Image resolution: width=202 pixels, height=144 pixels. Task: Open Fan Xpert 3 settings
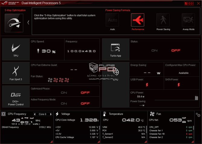tap(16, 73)
